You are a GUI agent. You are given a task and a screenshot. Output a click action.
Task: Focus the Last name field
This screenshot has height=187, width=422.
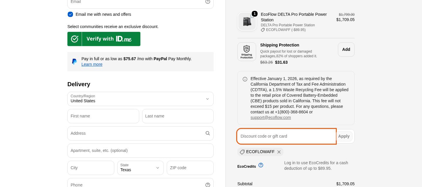click(x=178, y=116)
